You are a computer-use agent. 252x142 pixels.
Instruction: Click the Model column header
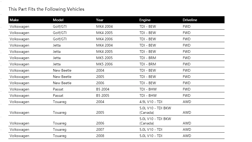(58, 20)
